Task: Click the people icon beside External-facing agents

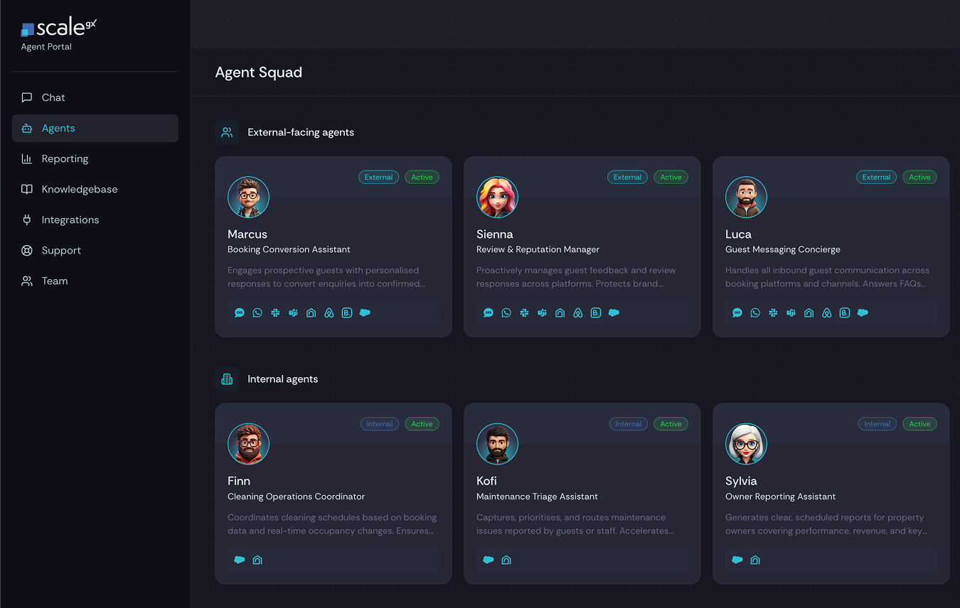Action: pos(227,132)
